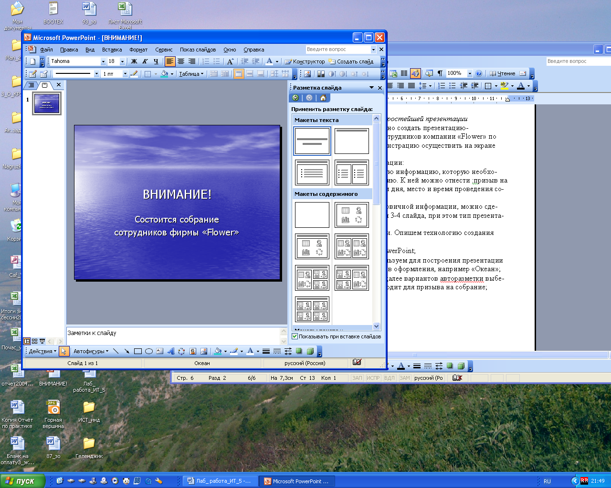Click the insert picture icon in picture toolbar

coord(307,74)
